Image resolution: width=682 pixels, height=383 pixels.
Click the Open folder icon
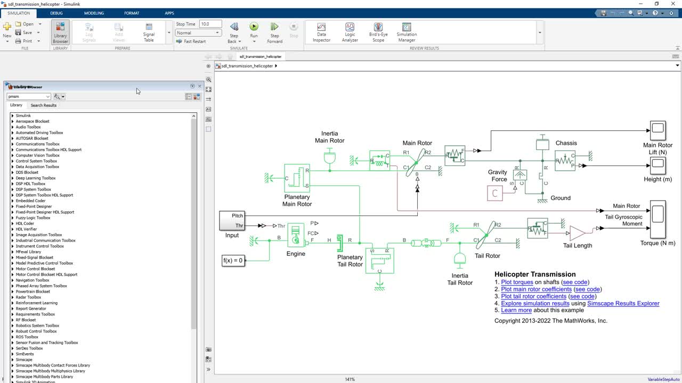(18, 24)
